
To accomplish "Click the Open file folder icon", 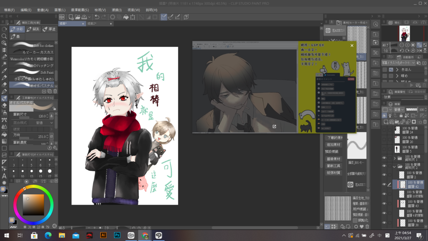I will (x=77, y=17).
